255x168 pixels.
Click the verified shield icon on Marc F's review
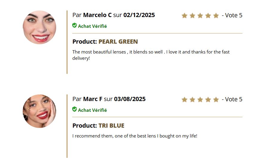pyautogui.click(x=75, y=109)
